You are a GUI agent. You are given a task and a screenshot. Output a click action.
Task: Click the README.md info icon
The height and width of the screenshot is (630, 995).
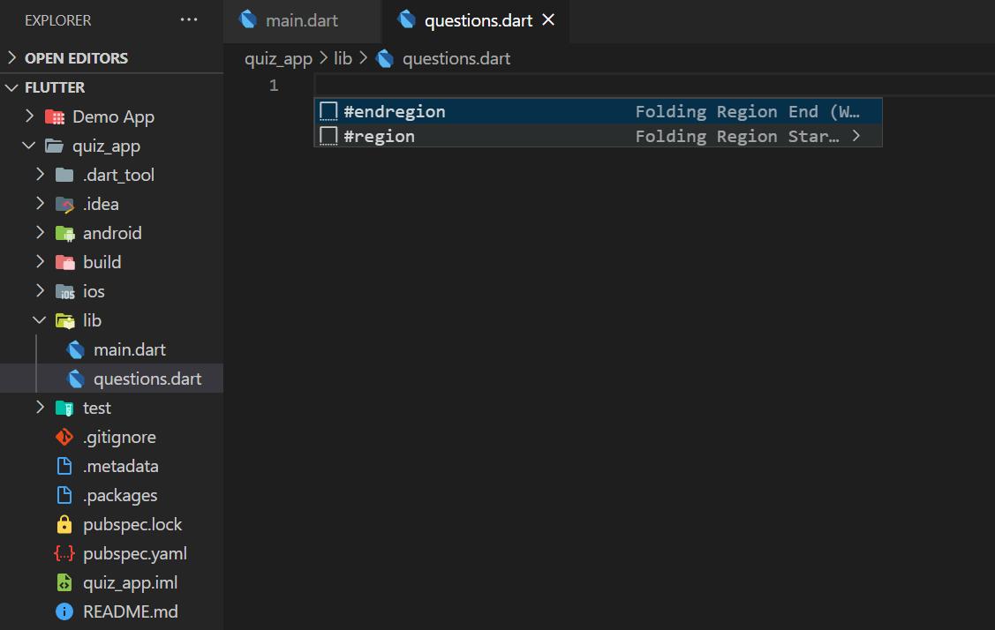(x=64, y=612)
